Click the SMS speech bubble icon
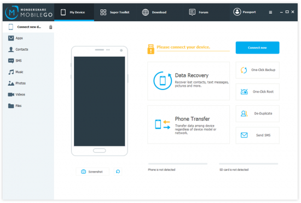301x203 pixels. click(x=11, y=61)
